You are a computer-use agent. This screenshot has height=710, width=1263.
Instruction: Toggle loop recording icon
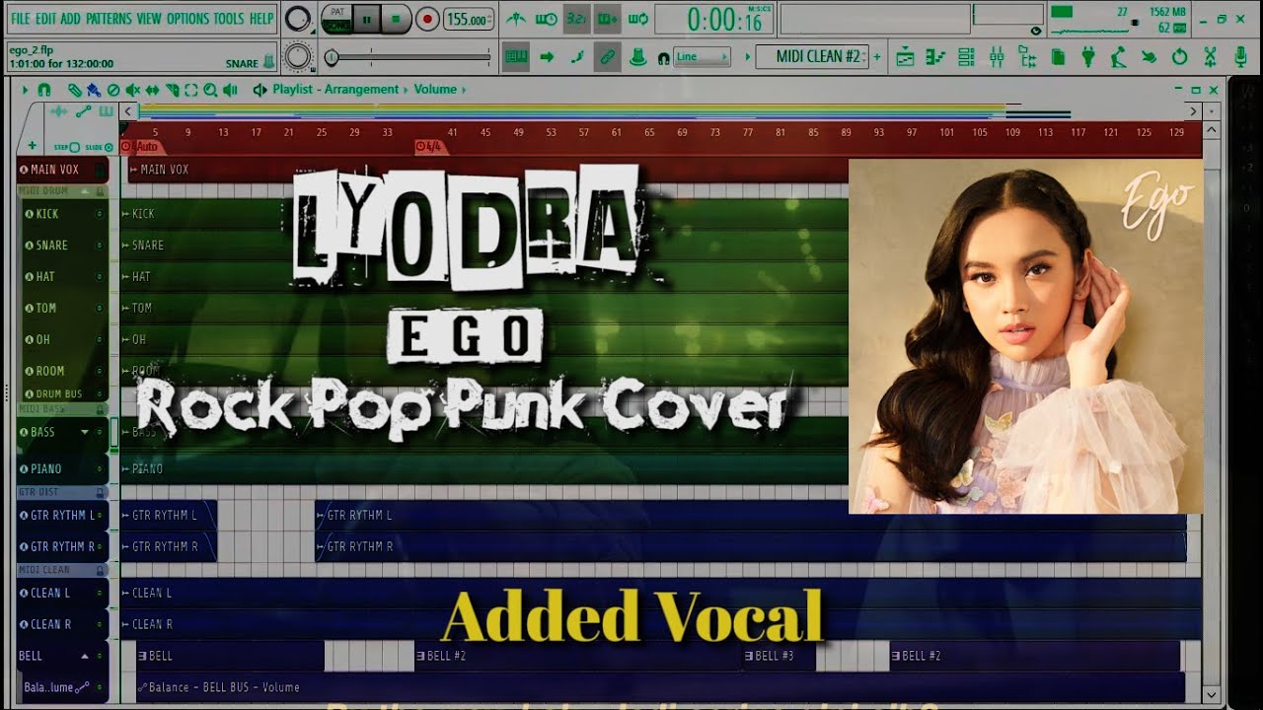pos(638,19)
